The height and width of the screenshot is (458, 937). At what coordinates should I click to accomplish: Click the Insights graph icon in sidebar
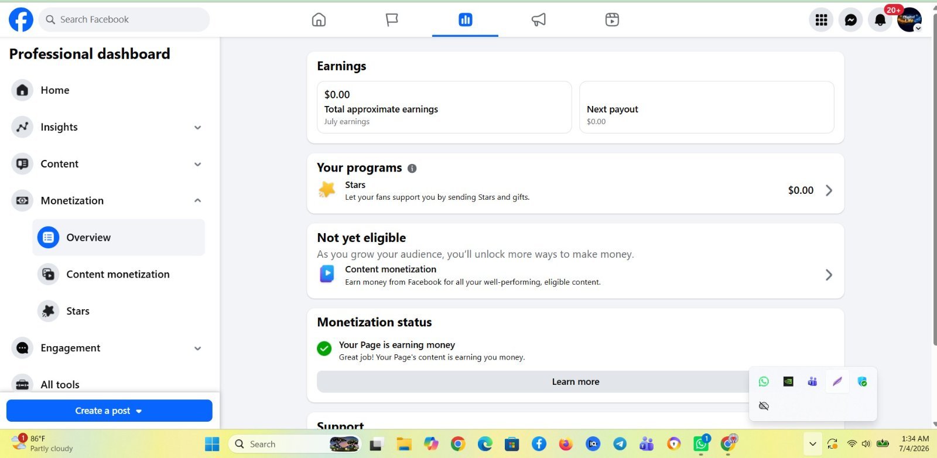coord(22,127)
